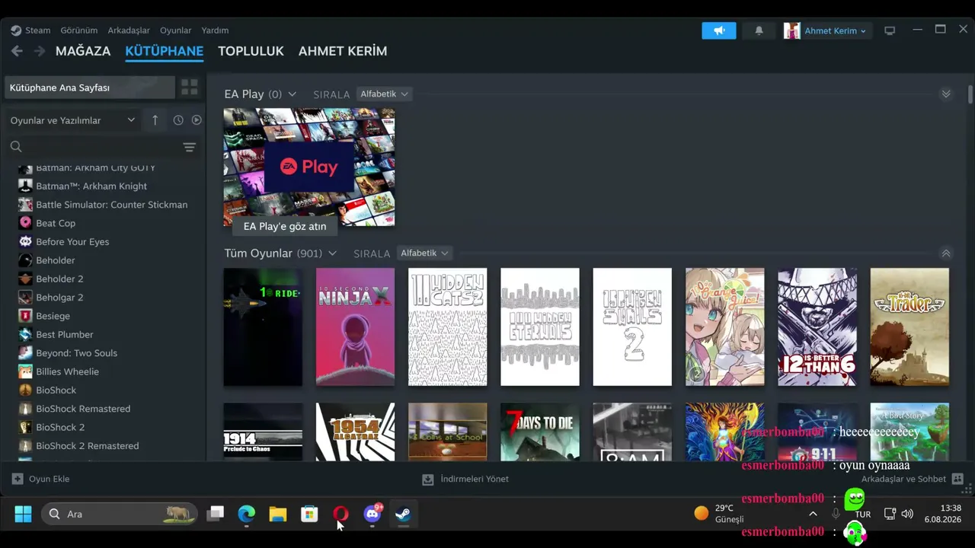Switch to Big Picture mode monitor icon
Screen dimensions: 975x548
pyautogui.click(x=890, y=30)
